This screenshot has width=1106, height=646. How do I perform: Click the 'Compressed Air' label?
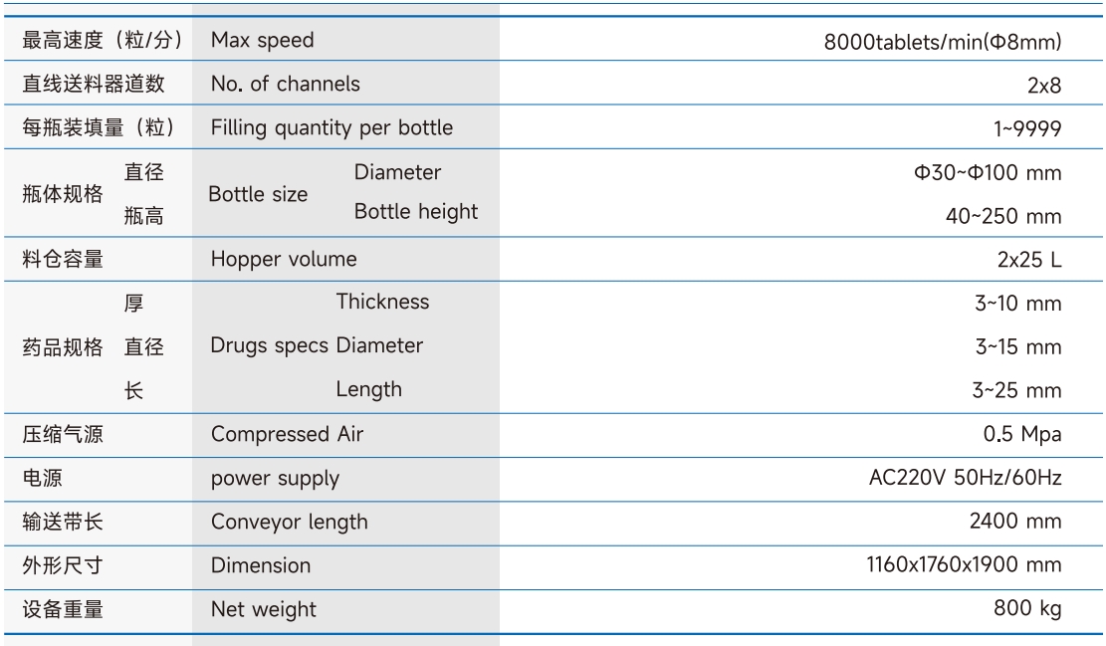(x=287, y=434)
